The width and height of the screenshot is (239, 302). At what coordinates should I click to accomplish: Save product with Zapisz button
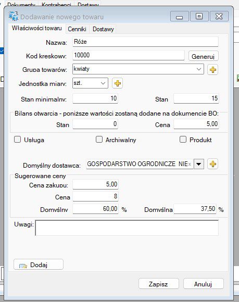(158, 284)
